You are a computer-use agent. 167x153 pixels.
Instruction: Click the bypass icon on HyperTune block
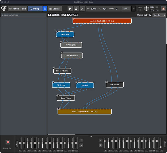coord(57,32)
